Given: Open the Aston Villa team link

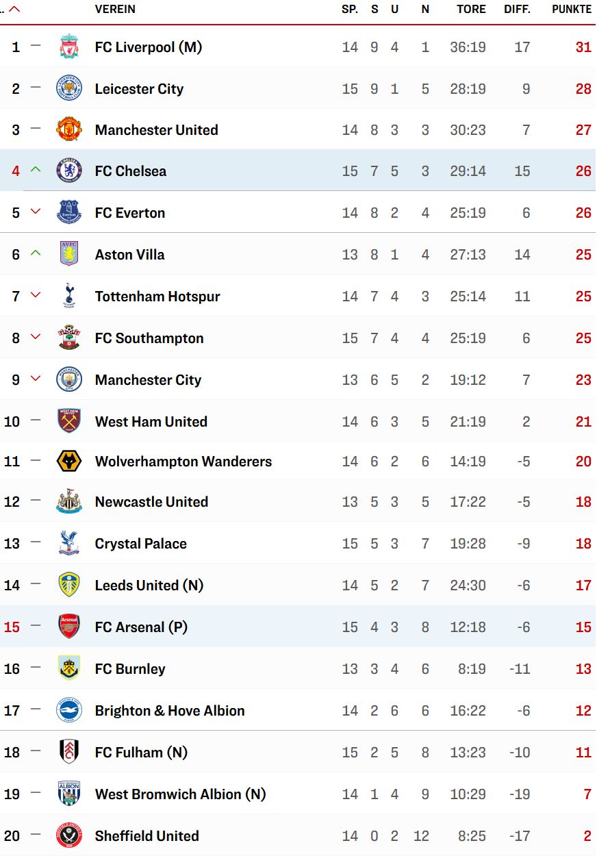Looking at the screenshot, I should pyautogui.click(x=130, y=255).
